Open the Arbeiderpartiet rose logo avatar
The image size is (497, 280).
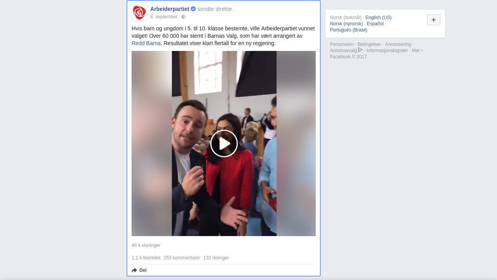pyautogui.click(x=139, y=13)
